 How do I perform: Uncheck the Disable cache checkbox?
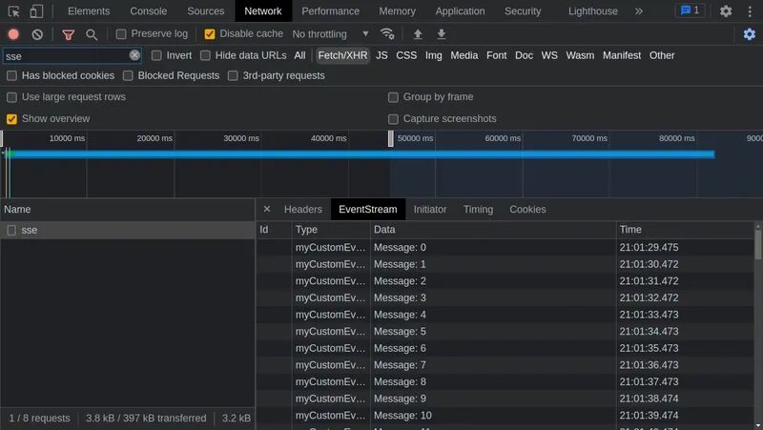coord(210,34)
